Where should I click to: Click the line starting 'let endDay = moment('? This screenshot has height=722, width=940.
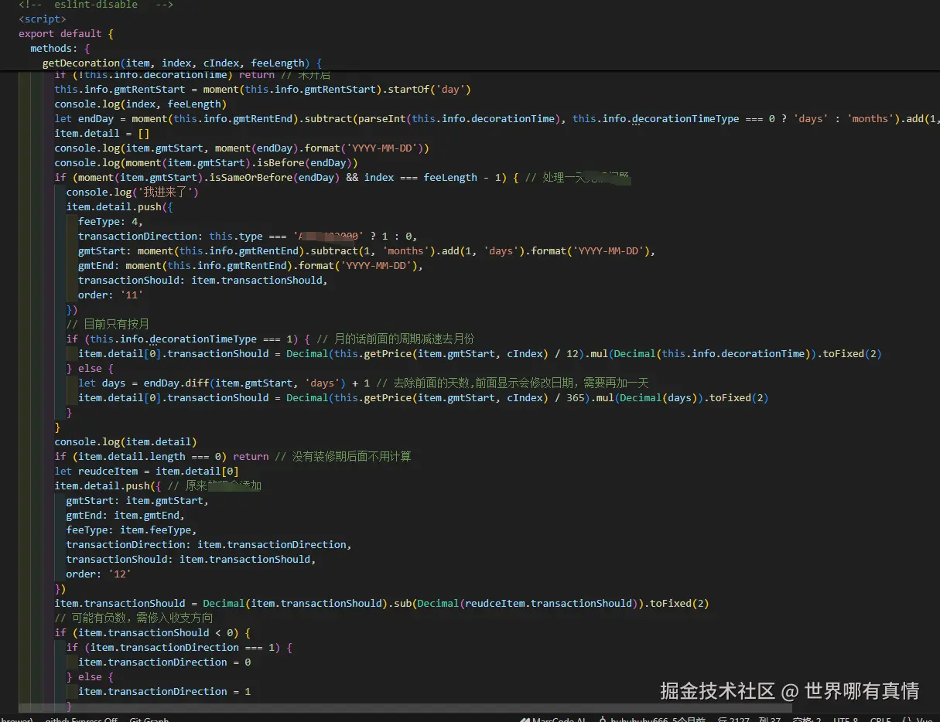(495, 118)
